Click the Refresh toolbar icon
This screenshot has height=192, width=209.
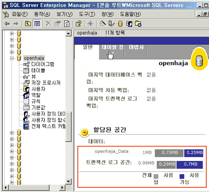67,24
